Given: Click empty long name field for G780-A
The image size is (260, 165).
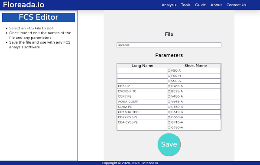Looking at the screenshot, I should point(143,127).
